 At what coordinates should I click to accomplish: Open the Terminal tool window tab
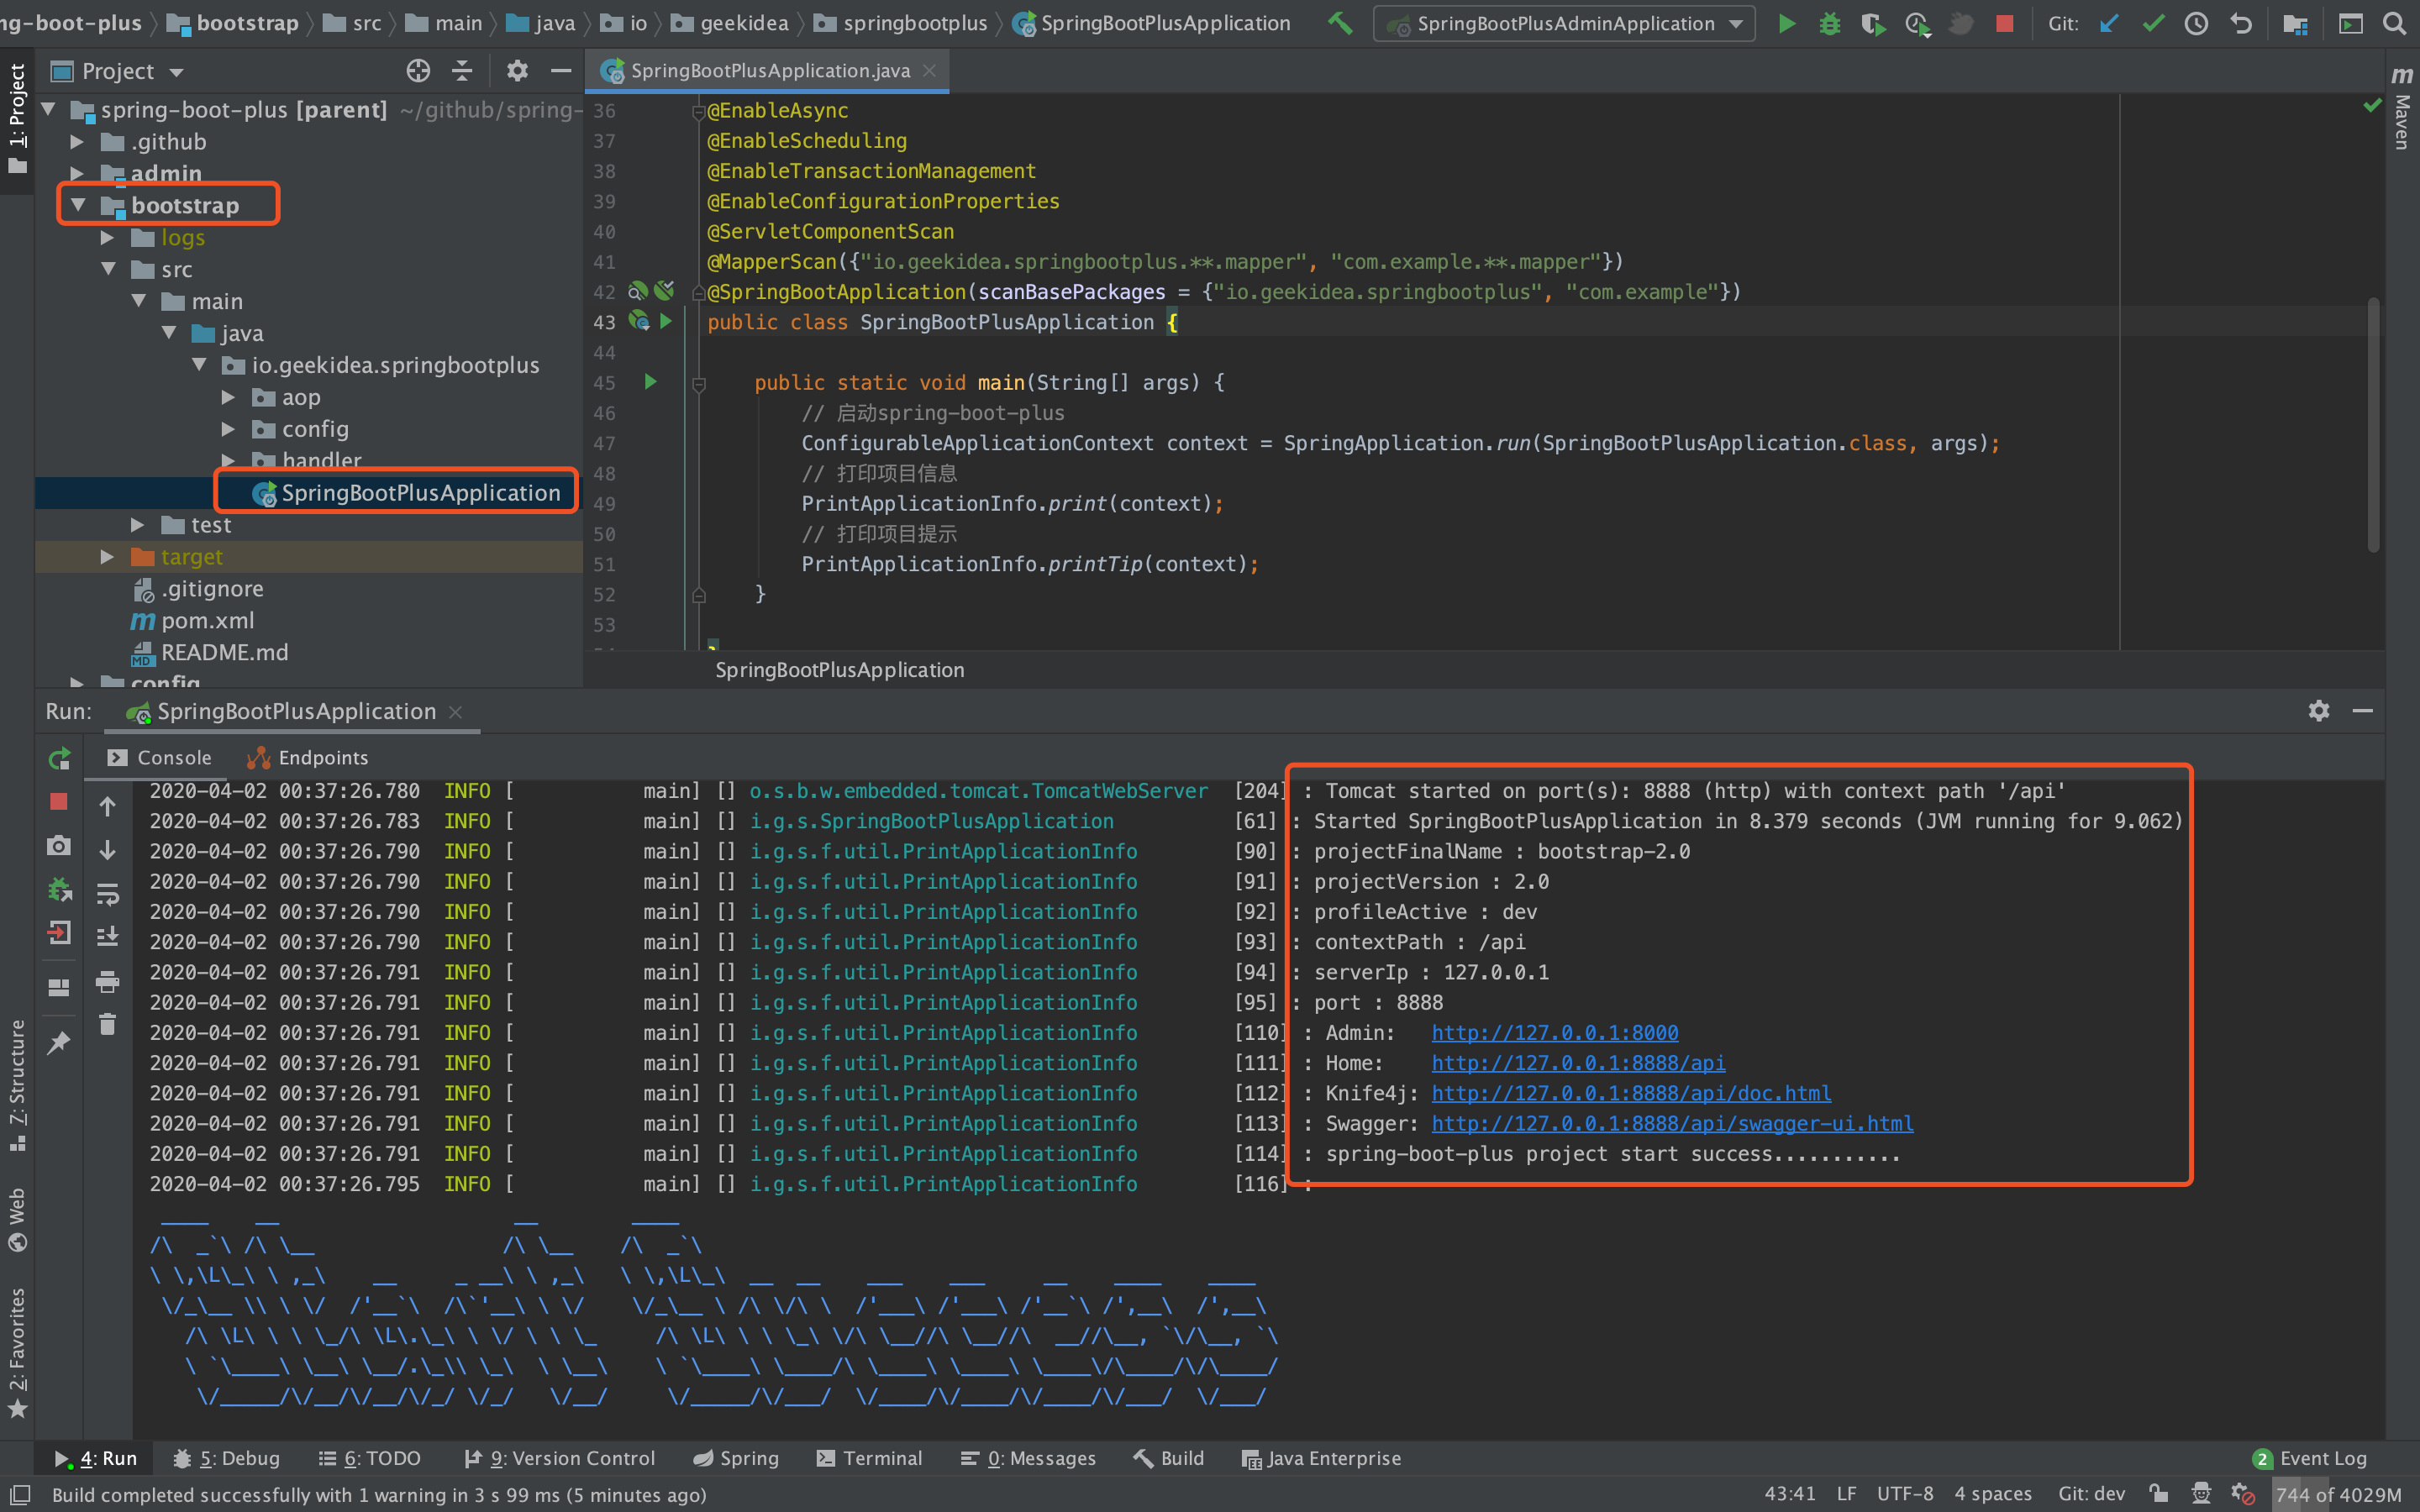(x=869, y=1458)
